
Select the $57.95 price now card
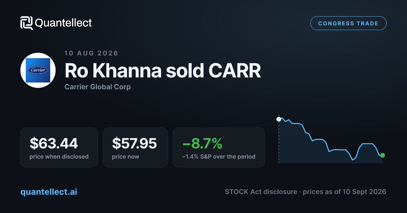tap(135, 147)
